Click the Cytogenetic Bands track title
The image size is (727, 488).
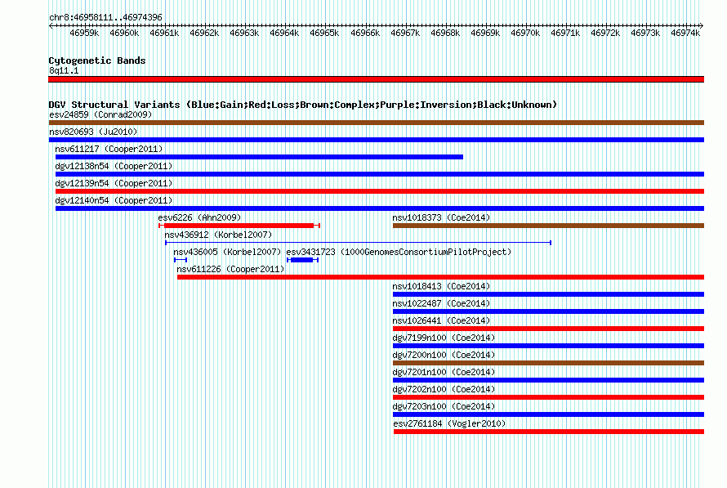click(97, 60)
